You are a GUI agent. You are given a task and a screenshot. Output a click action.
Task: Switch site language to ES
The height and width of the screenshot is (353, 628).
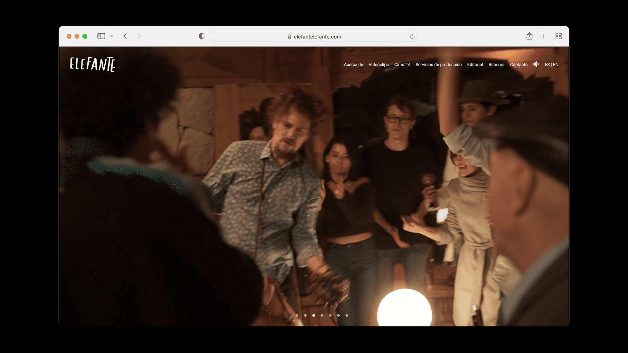(x=547, y=65)
